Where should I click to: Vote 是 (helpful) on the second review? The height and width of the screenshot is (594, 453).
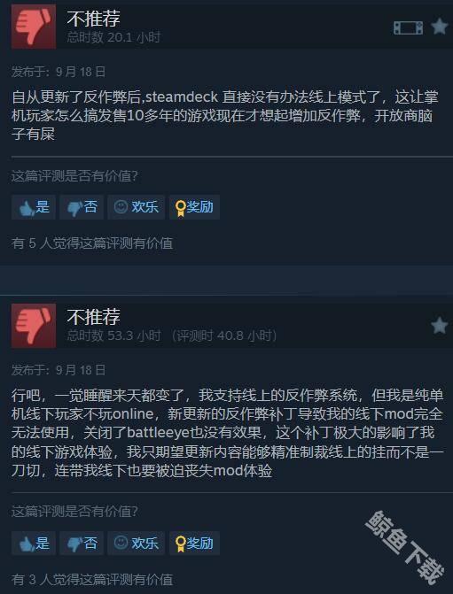tap(34, 544)
